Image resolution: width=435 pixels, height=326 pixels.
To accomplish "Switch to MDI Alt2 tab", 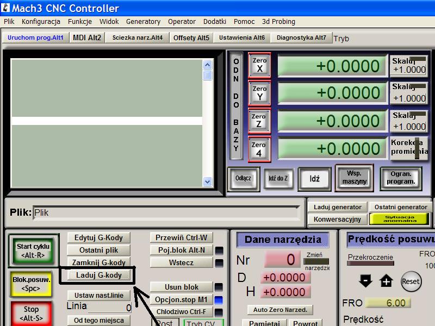I will [87, 37].
